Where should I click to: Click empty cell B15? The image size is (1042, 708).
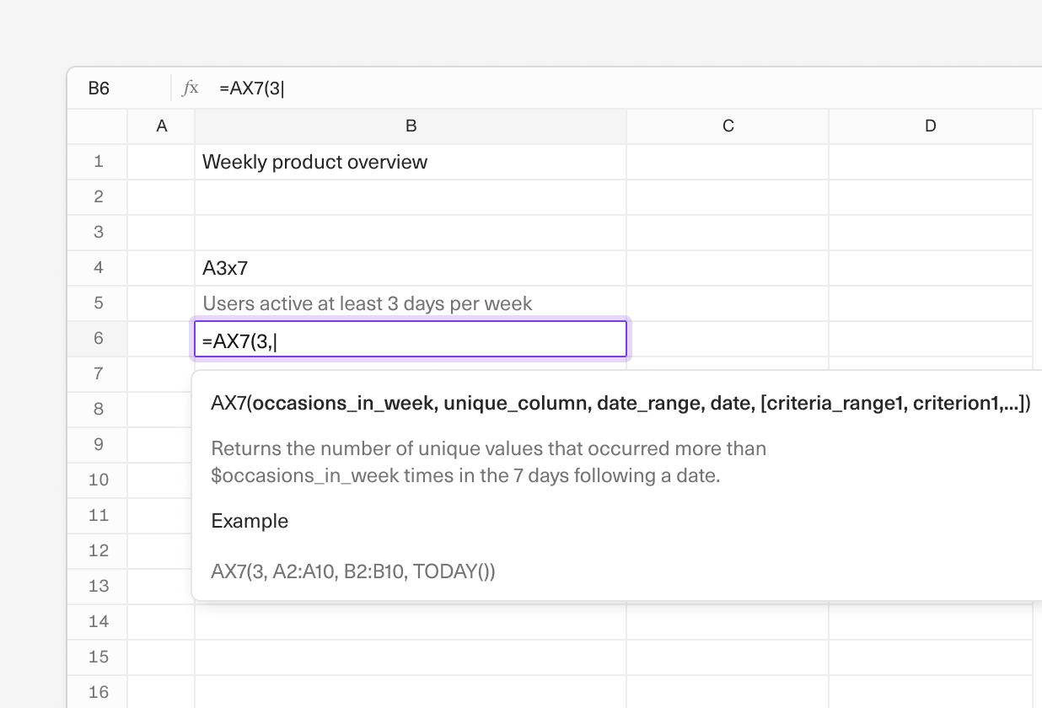(411, 657)
